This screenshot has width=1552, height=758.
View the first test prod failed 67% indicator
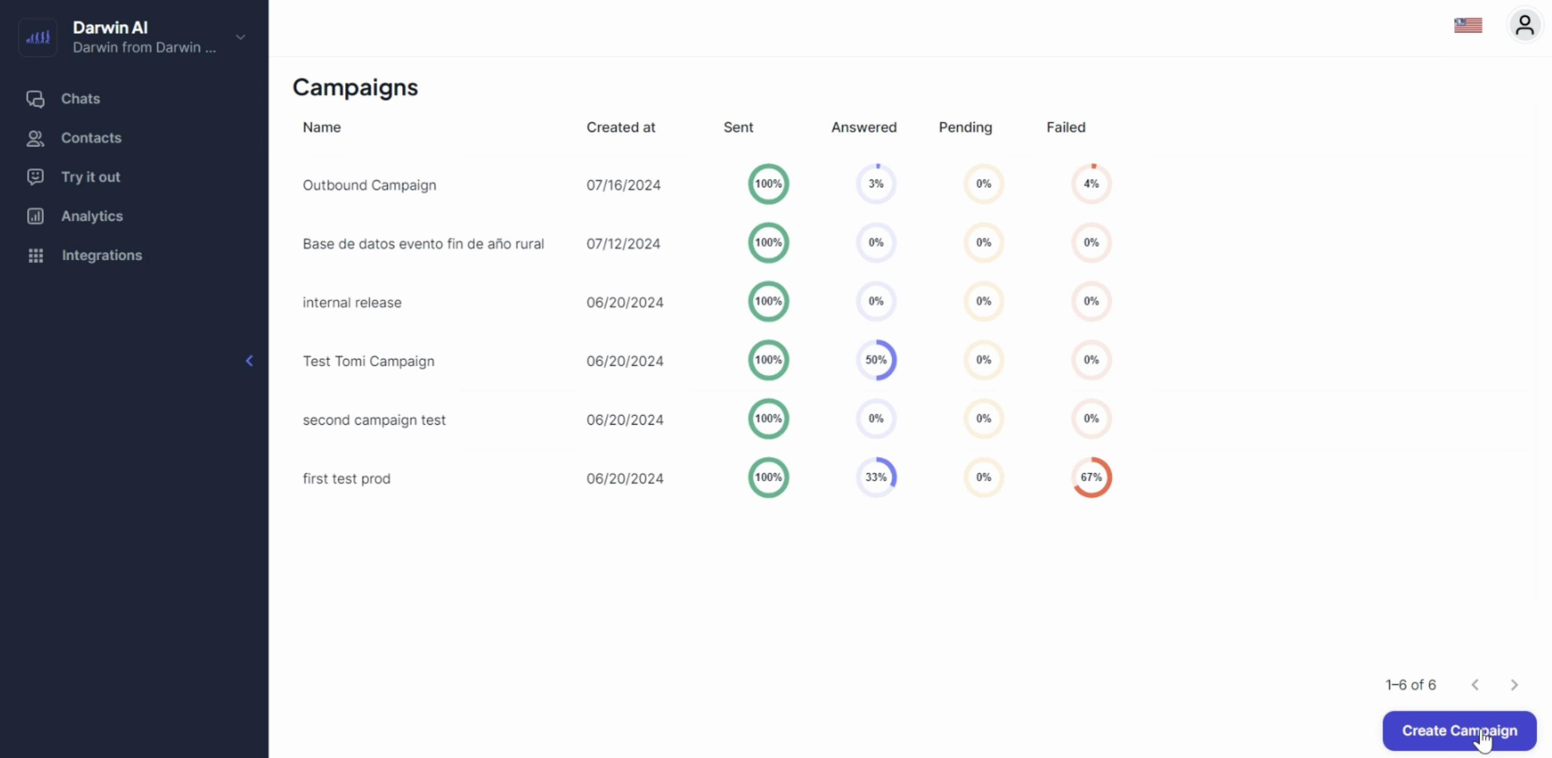pos(1090,477)
